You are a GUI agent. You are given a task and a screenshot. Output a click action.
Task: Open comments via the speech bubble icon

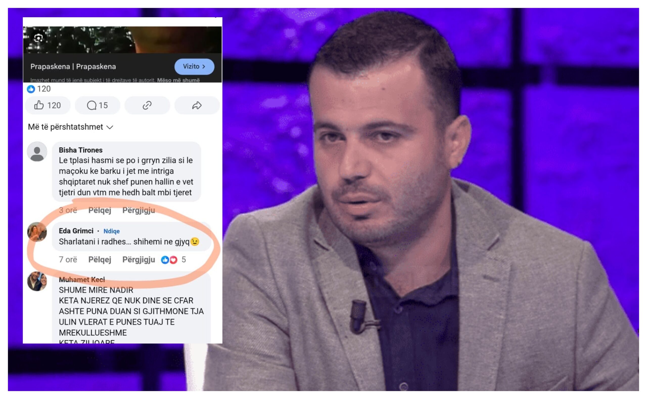click(98, 105)
